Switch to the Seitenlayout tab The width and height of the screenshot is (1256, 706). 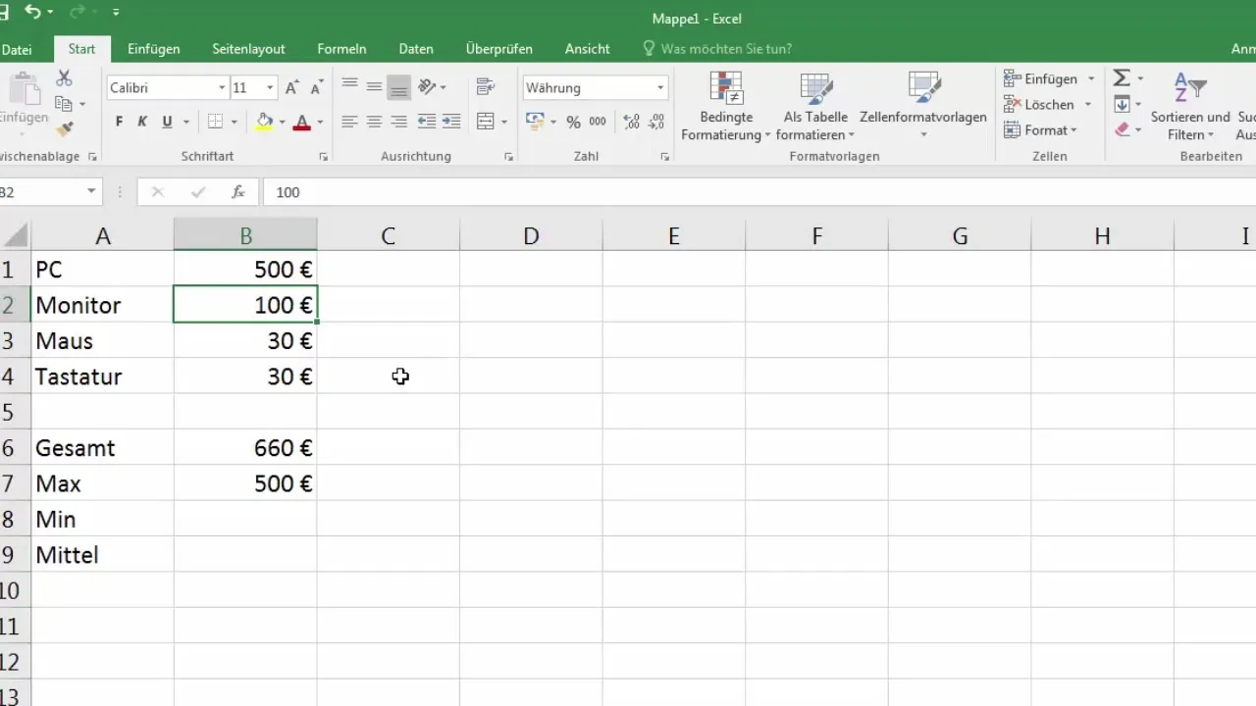248,49
